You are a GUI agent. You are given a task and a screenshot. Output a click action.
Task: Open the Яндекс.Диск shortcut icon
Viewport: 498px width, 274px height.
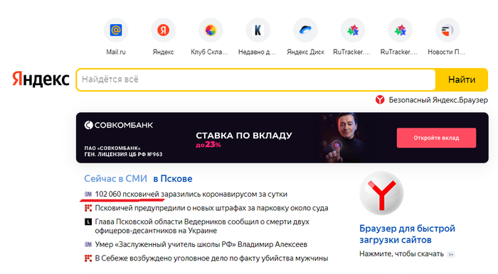point(305,31)
